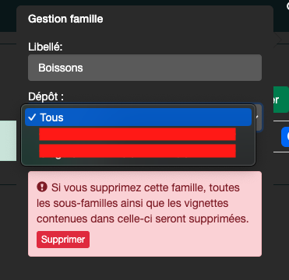Click the Dépôt label
This screenshot has width=289, height=280.
click(46, 96)
